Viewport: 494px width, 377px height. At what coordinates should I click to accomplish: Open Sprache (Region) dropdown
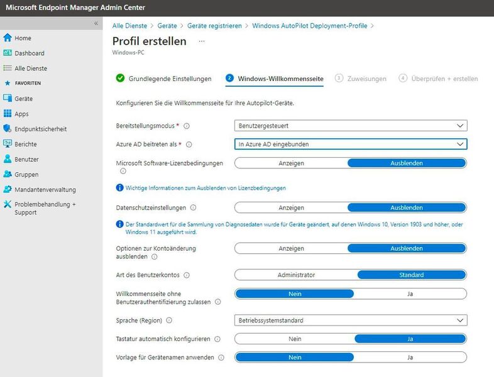tap(351, 320)
